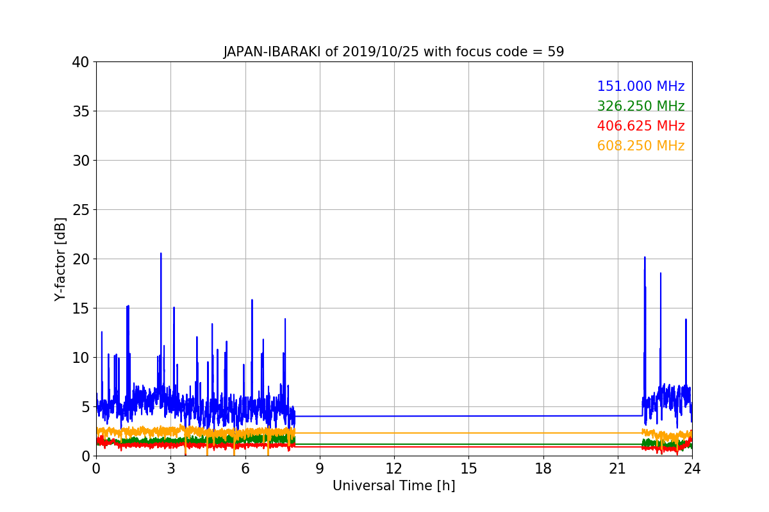Click the y-axis tick label '20'
The width and height of the screenshot is (769, 512).
pyautogui.click(x=80, y=259)
